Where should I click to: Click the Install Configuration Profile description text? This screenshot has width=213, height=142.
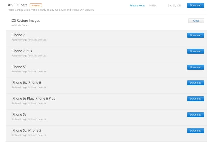pos(51,10)
